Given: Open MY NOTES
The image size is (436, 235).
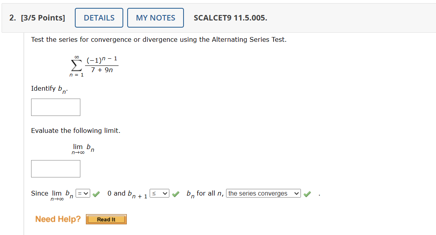Looking at the screenshot, I should (x=155, y=17).
